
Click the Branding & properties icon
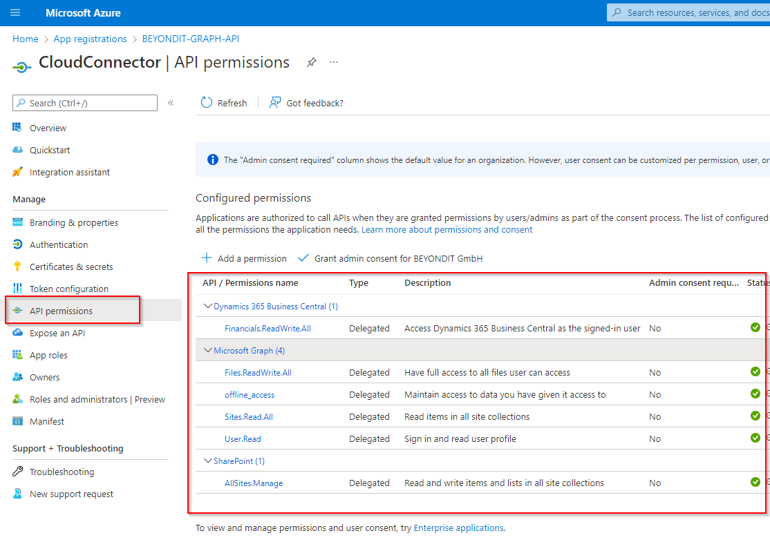17,222
